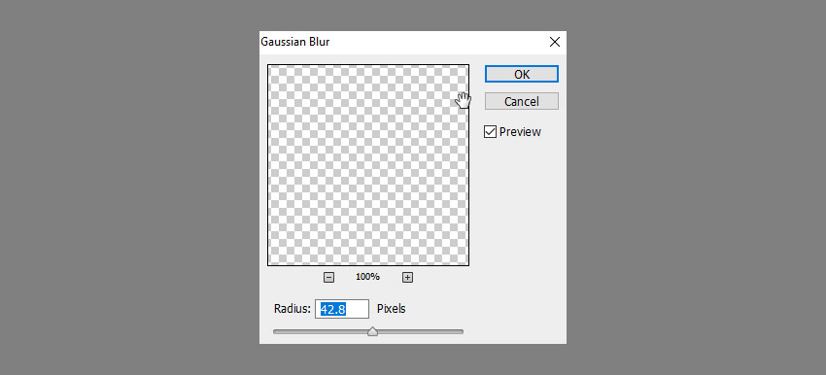The width and height of the screenshot is (826, 375).
Task: Click the Preview label text
Action: pyautogui.click(x=520, y=132)
